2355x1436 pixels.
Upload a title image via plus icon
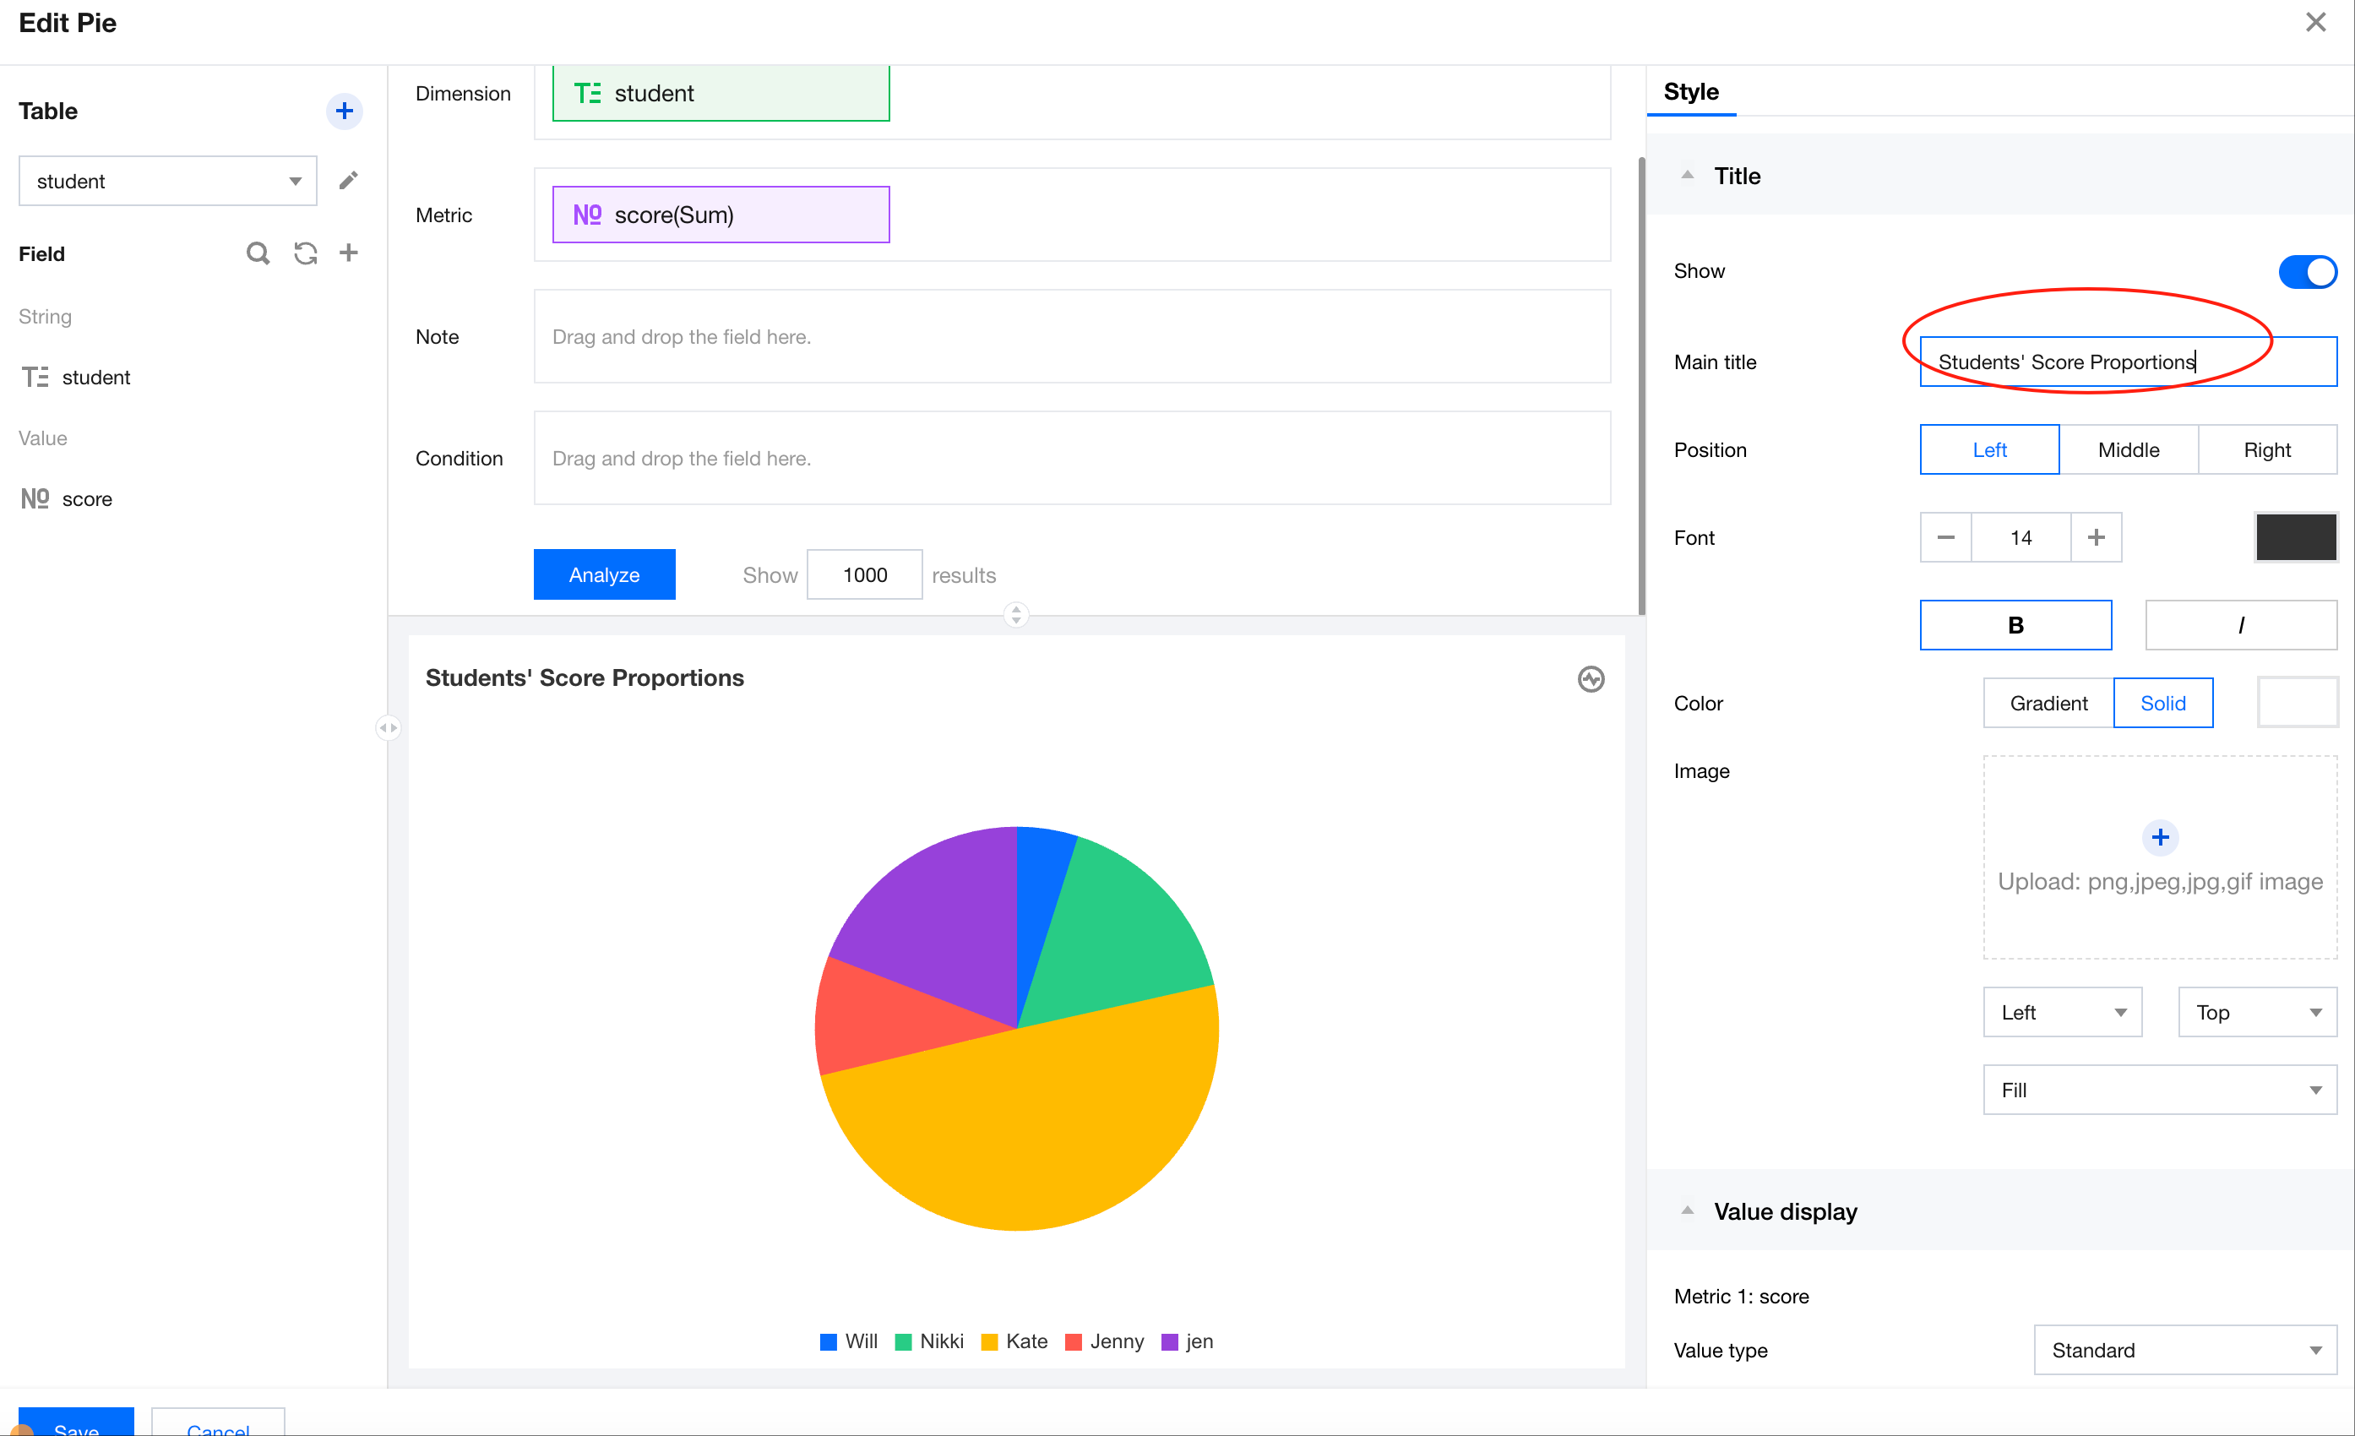click(x=2159, y=837)
